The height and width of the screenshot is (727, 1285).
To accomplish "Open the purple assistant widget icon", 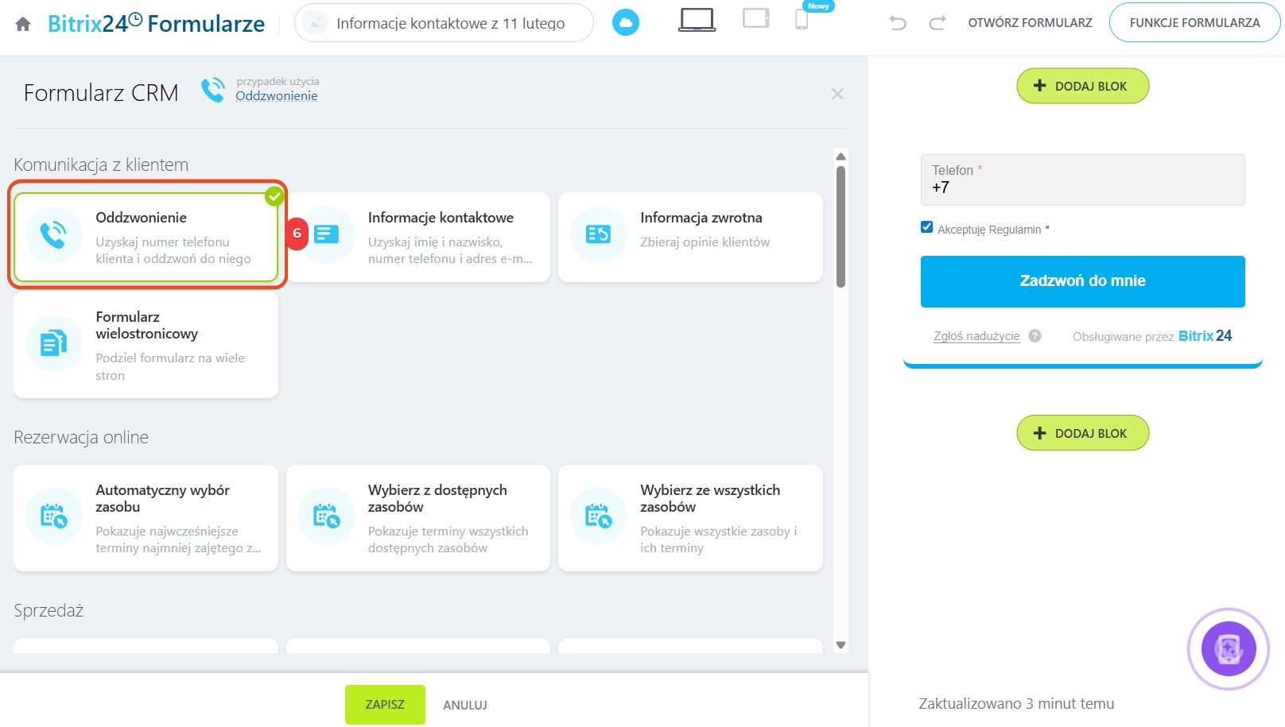I will click(1228, 648).
